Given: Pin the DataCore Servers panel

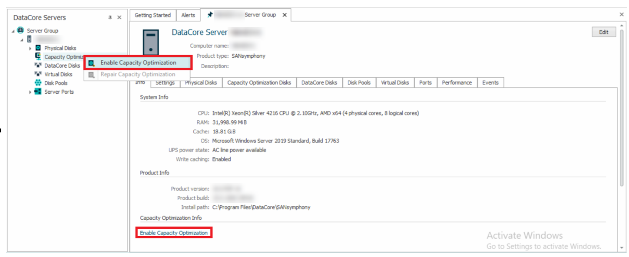Looking at the screenshot, I should [110, 18].
